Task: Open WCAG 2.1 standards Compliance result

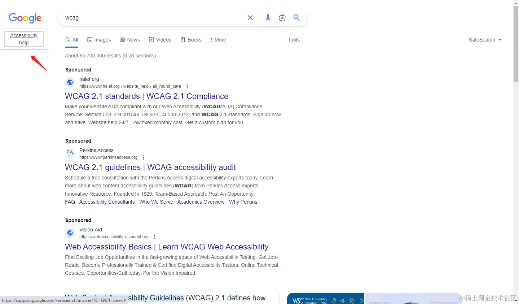Action: (x=146, y=96)
